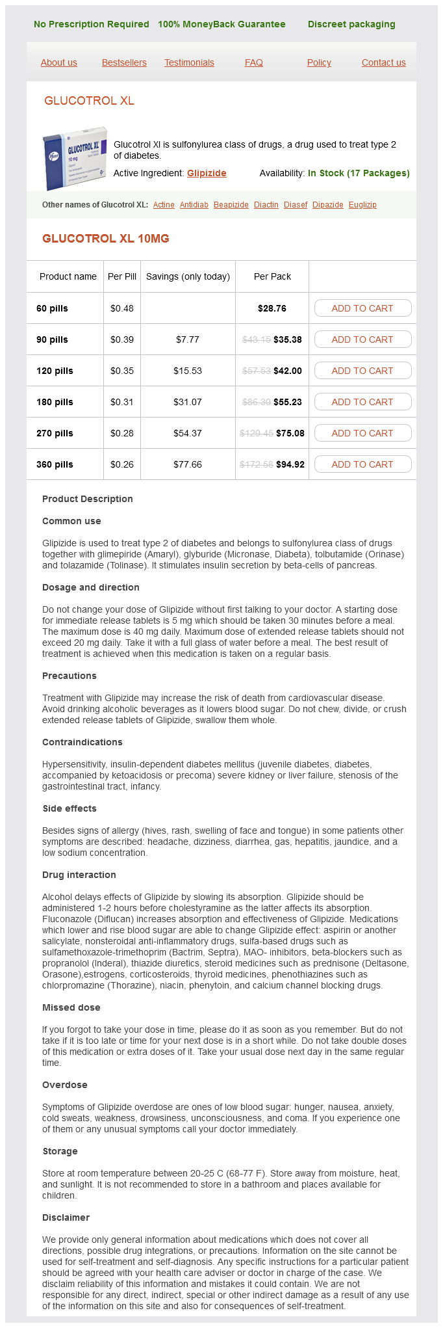Click the Actine alternate name link
Viewport: 443px width, 1328px height.
164,205
